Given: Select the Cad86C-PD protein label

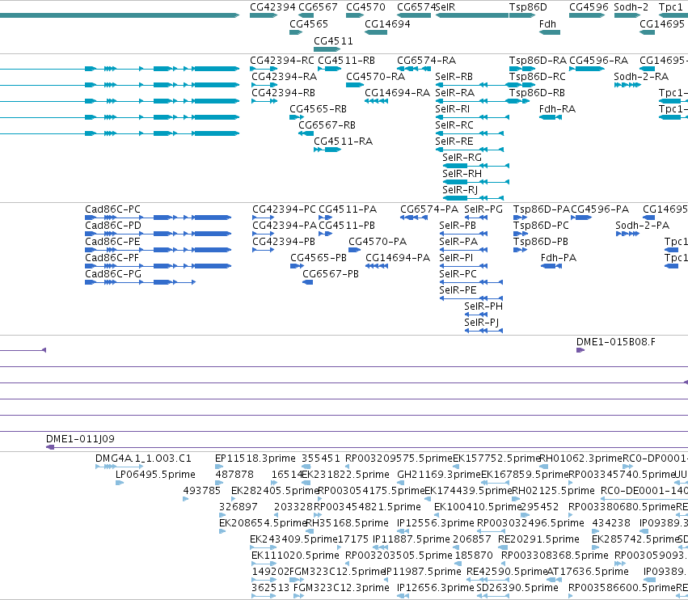Looking at the screenshot, I should click(113, 226).
